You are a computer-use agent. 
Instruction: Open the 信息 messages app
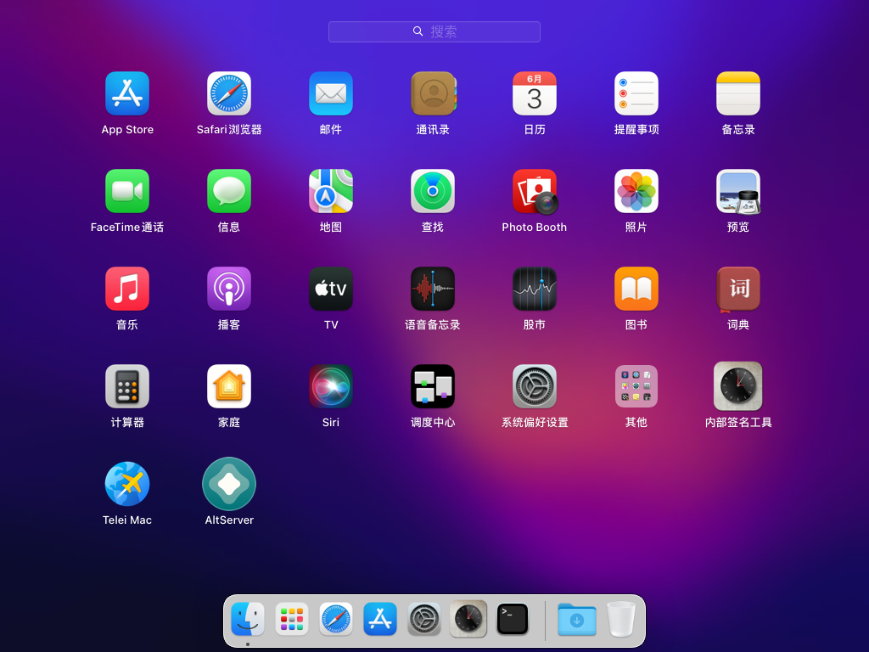click(x=229, y=191)
